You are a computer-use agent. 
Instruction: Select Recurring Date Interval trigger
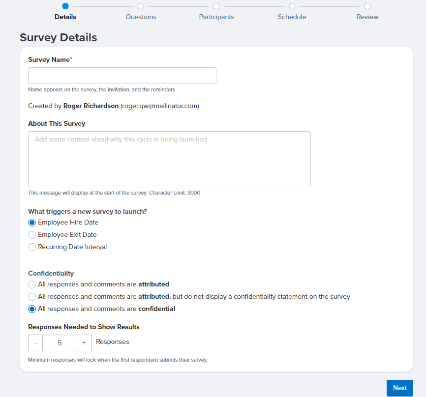[32, 247]
